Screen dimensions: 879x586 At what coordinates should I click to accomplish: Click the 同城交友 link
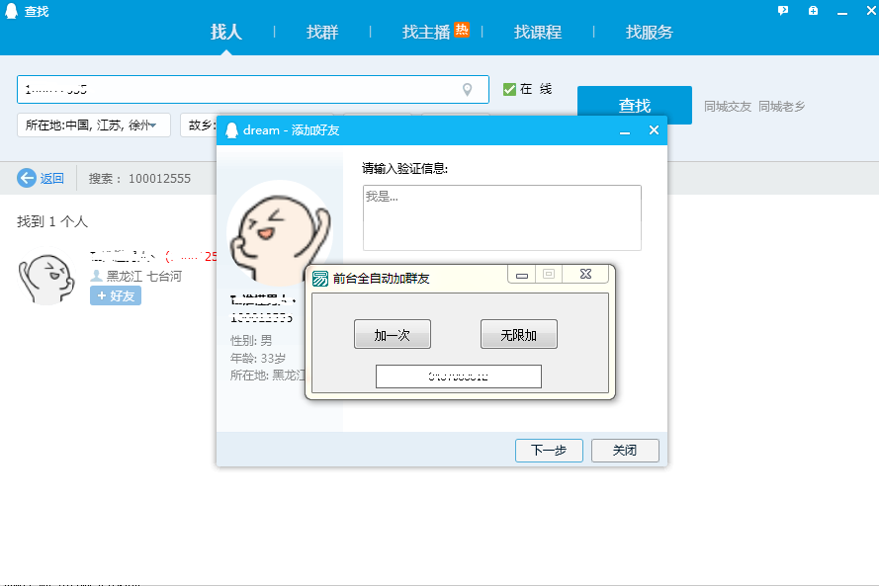click(728, 106)
